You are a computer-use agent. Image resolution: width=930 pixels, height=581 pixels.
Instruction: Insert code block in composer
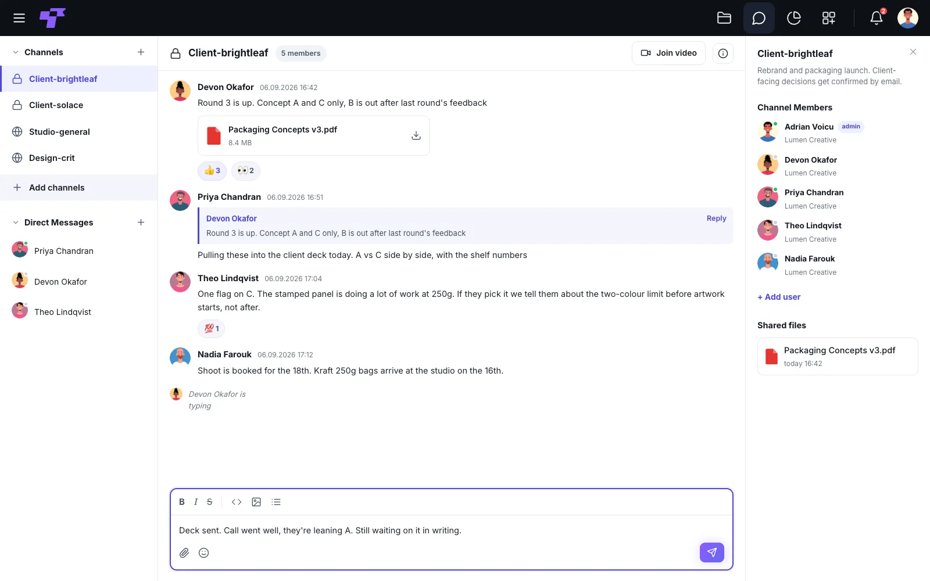click(x=237, y=502)
